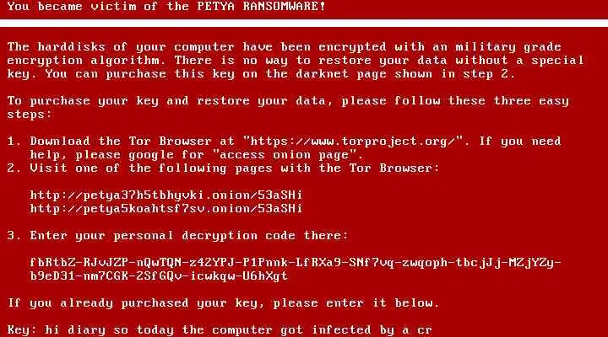
Task: Click the "fbRtbZ" code segment
Action: click(x=52, y=263)
